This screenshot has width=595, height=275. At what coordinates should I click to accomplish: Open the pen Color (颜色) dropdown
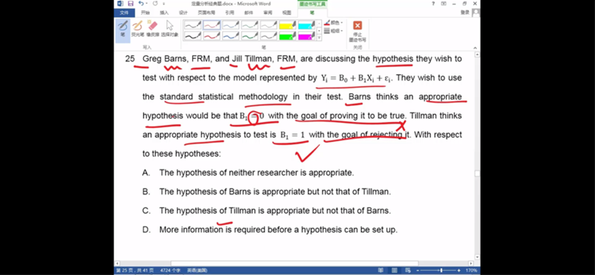click(333, 23)
